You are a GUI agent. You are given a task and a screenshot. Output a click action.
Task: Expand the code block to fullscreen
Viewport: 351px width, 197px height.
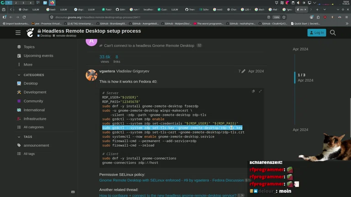coord(260,91)
